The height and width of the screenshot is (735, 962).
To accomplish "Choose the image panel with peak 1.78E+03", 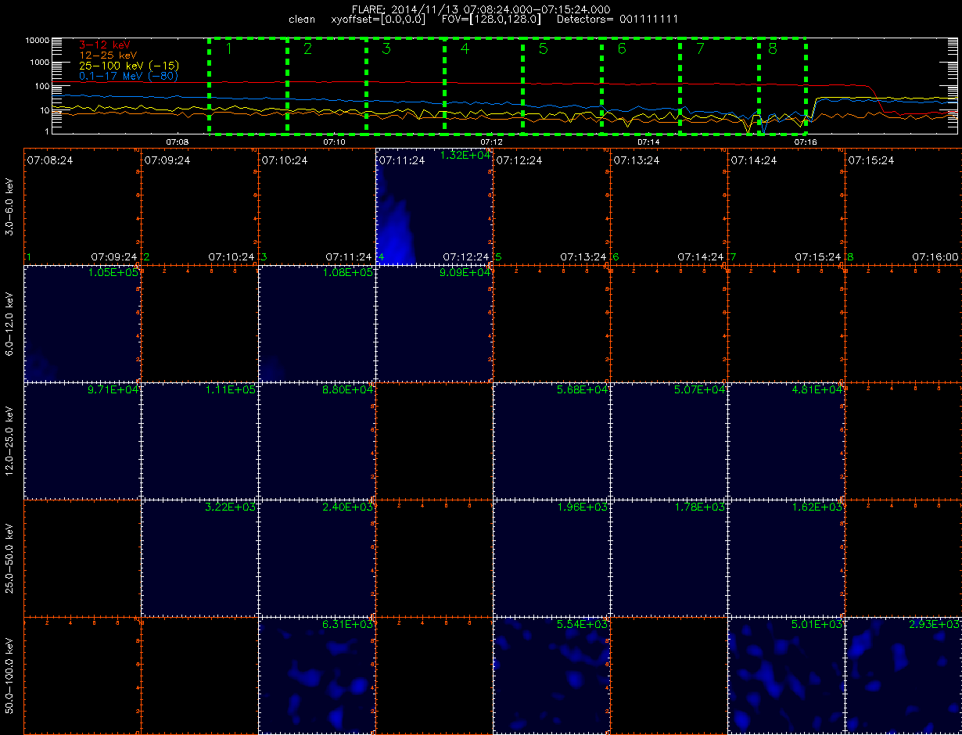I will [x=669, y=558].
